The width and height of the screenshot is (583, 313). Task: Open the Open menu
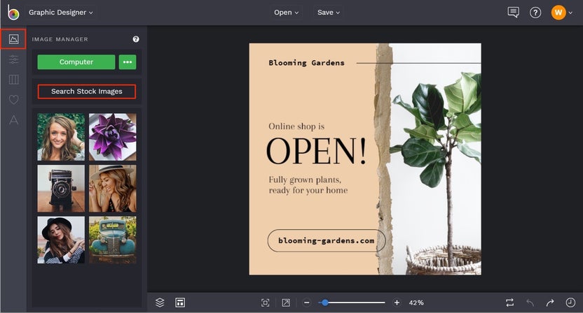pos(287,13)
